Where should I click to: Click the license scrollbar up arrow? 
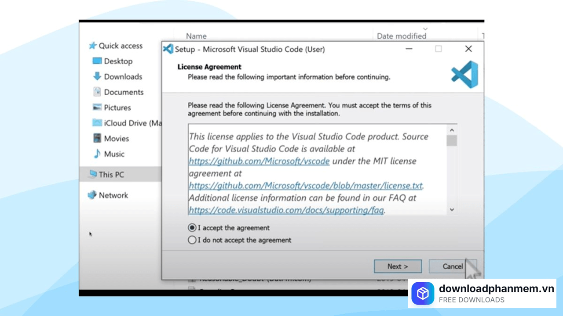pyautogui.click(x=452, y=130)
